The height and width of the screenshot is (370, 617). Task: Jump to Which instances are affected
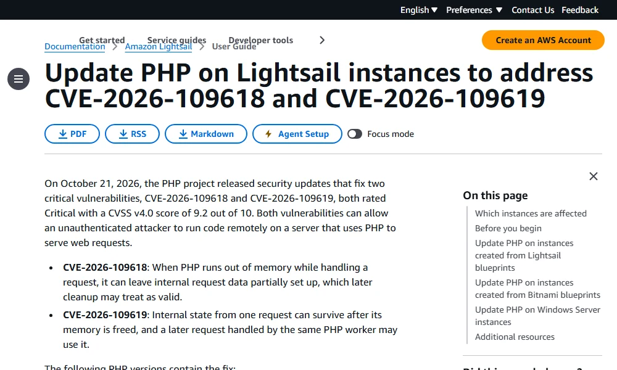tap(531, 213)
